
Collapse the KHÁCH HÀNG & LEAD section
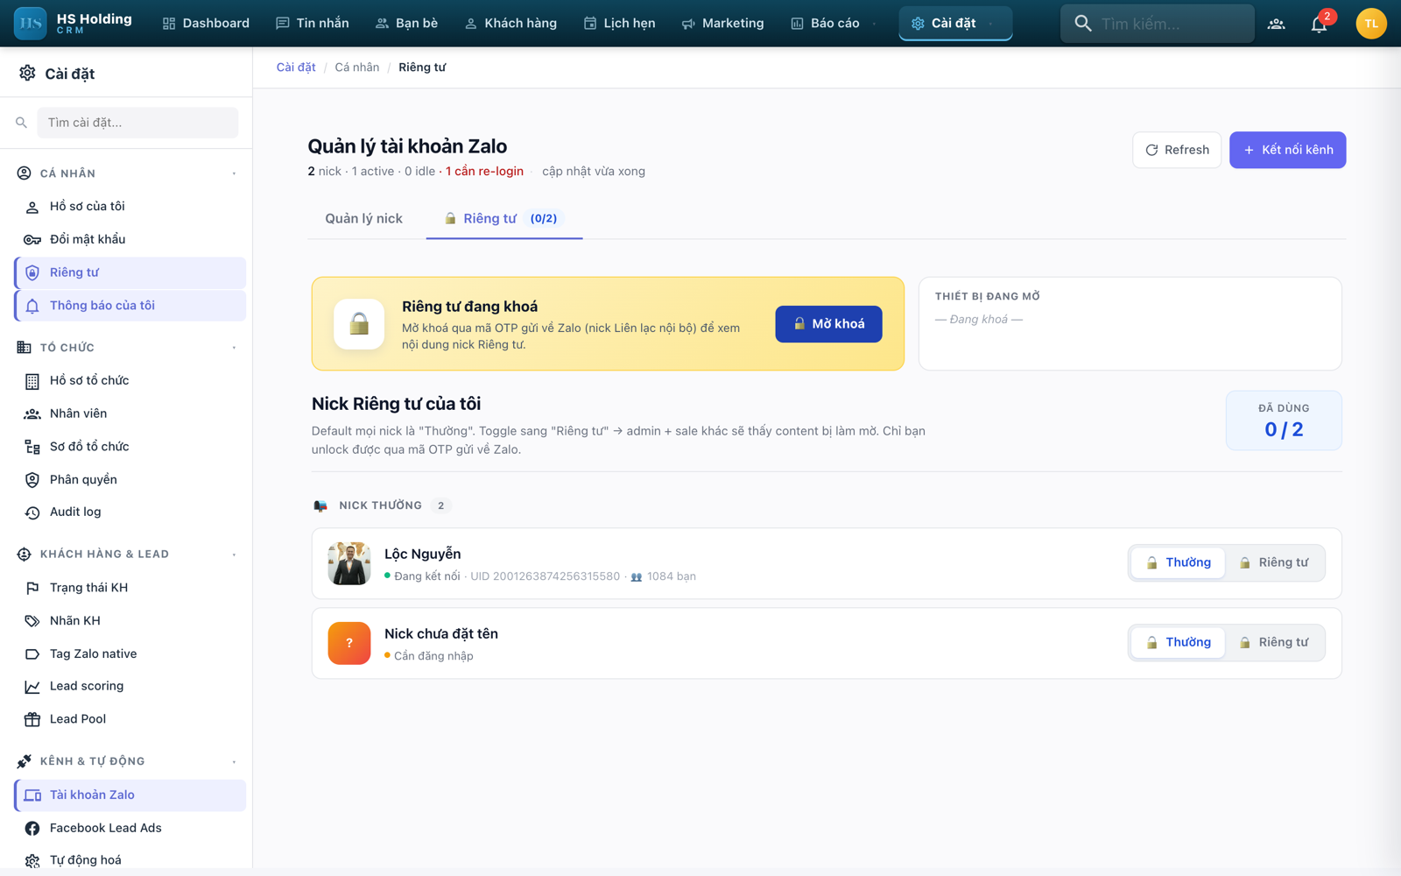[x=234, y=555]
